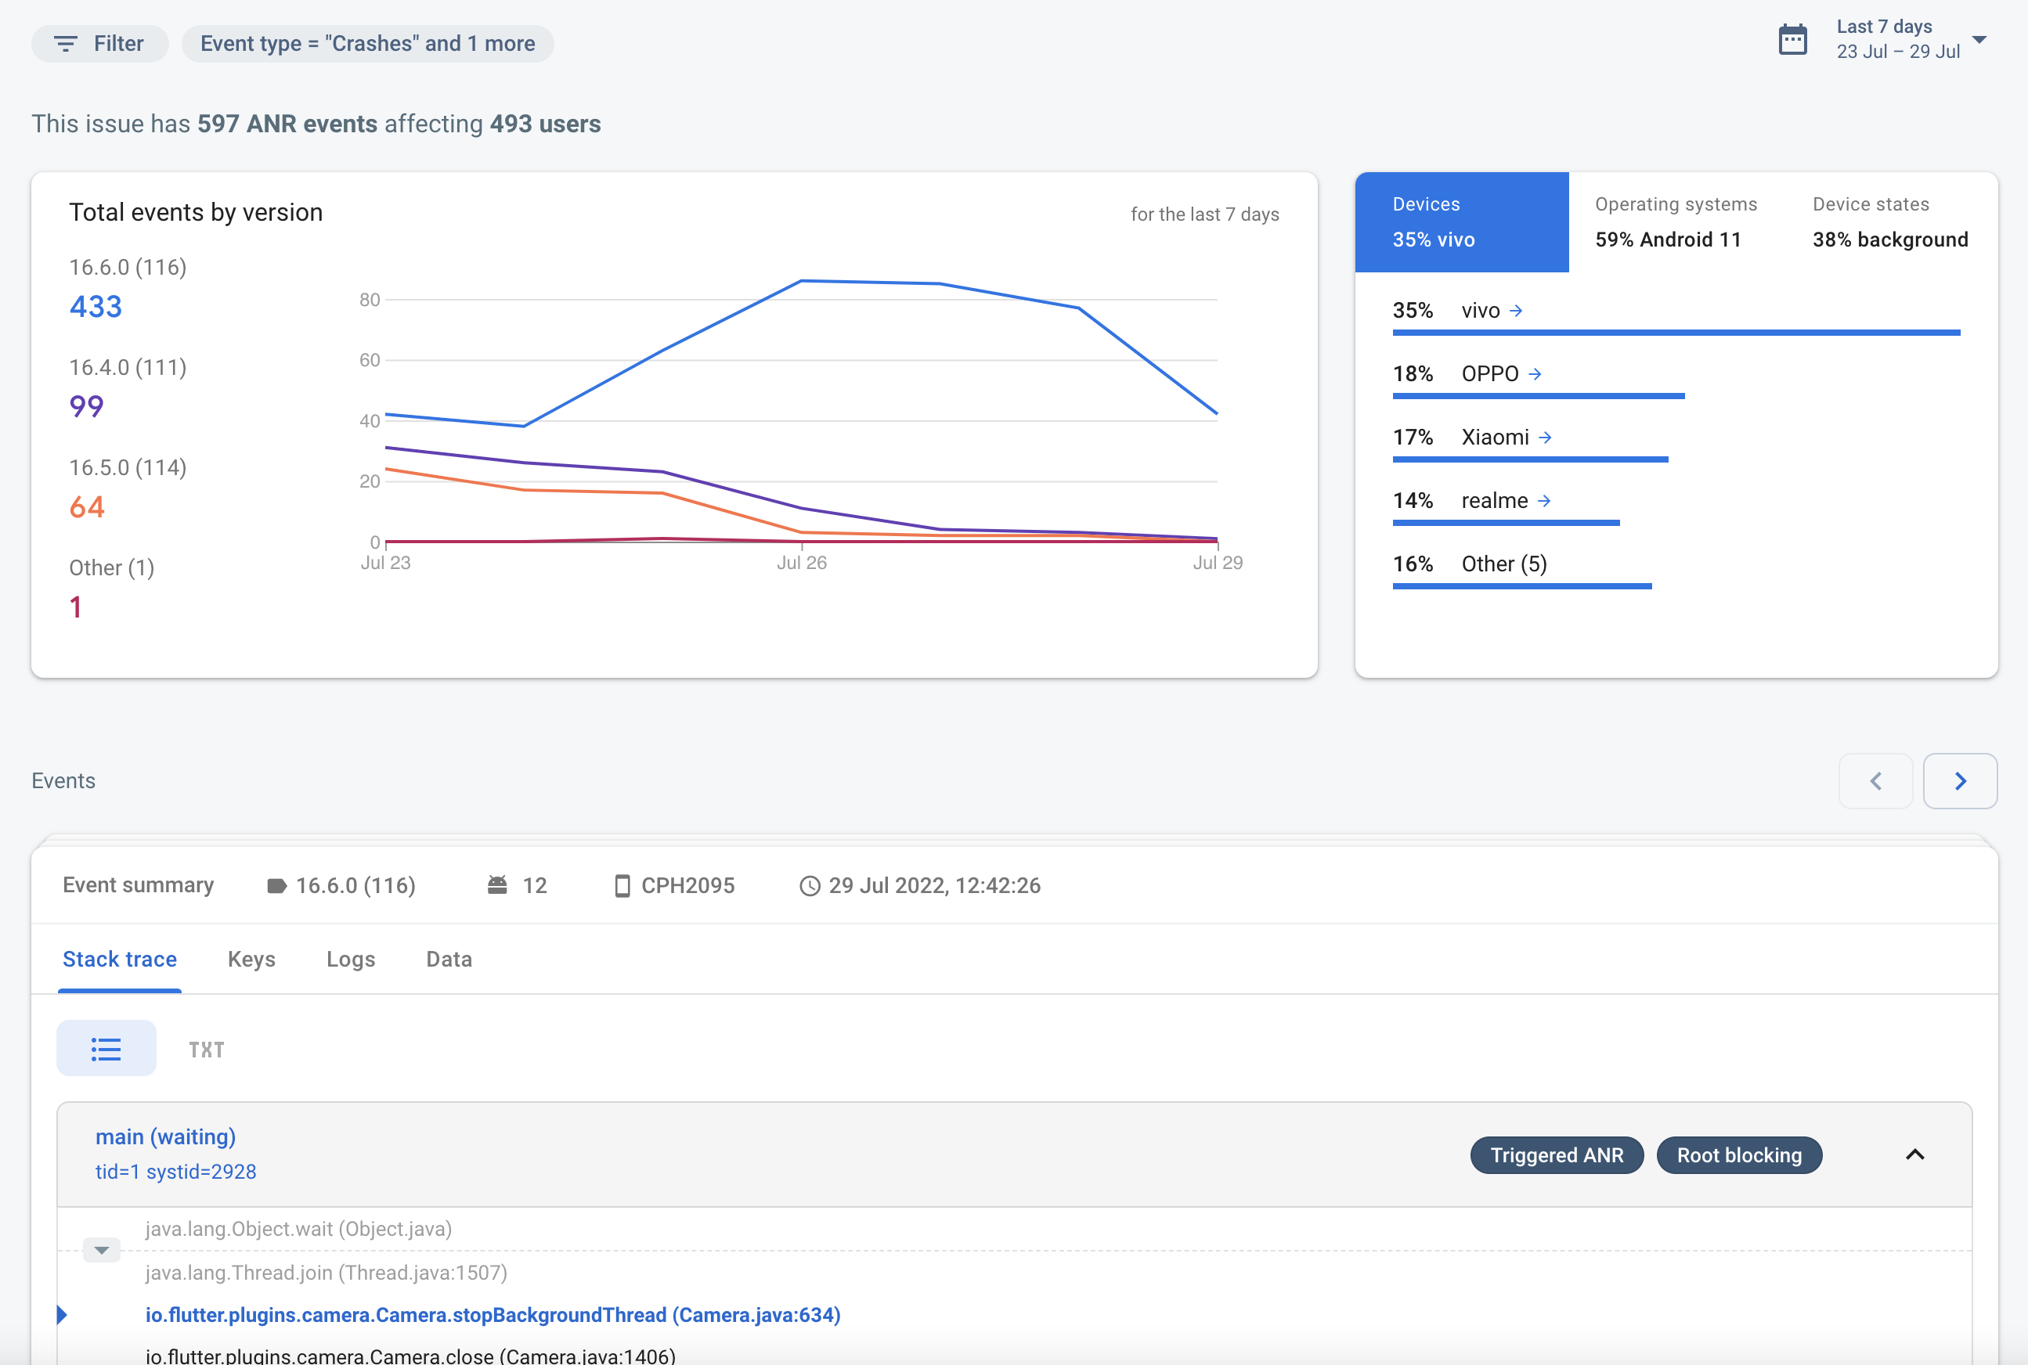Click the 16.6.0 version count 433
Image resolution: width=2028 pixels, height=1365 pixels.
tap(96, 307)
